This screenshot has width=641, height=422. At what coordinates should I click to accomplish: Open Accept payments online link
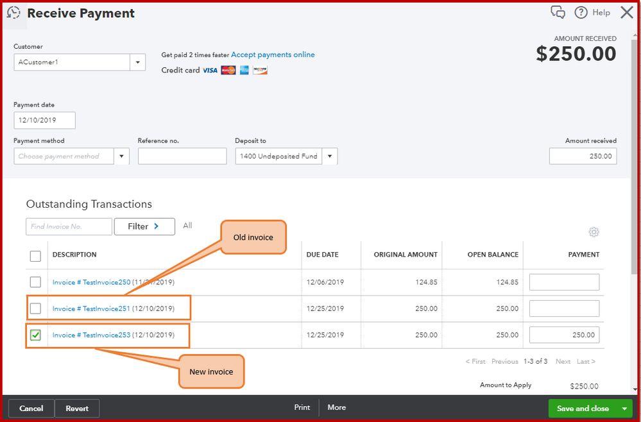tap(273, 55)
